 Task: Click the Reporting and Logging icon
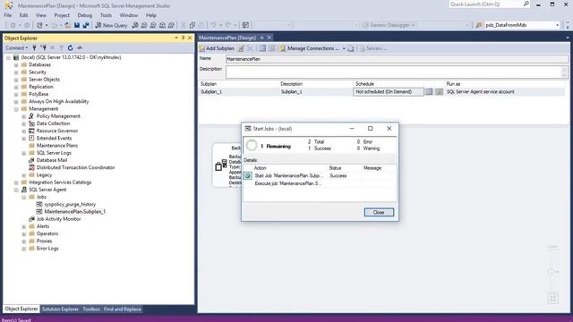350,48
